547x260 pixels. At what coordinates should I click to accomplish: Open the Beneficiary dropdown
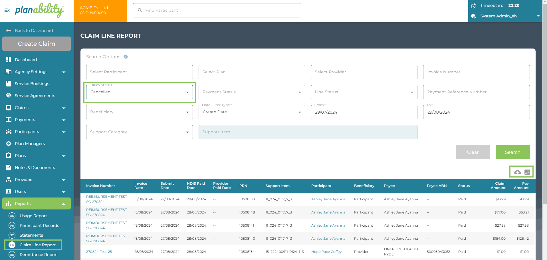(140, 112)
